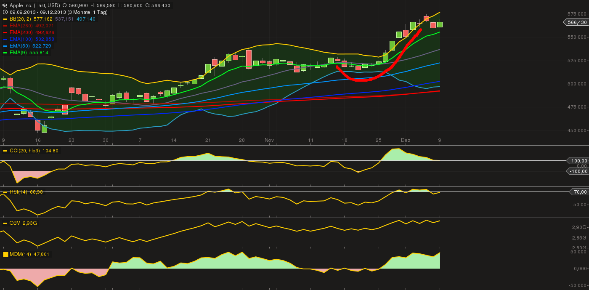This screenshot has width=589, height=290.
Task: Click the clock icon next to date range
Action: [5, 12]
